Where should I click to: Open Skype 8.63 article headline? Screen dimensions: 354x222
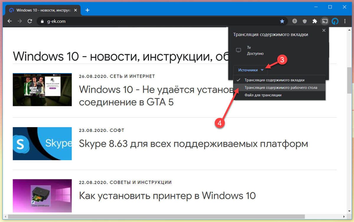click(193, 144)
